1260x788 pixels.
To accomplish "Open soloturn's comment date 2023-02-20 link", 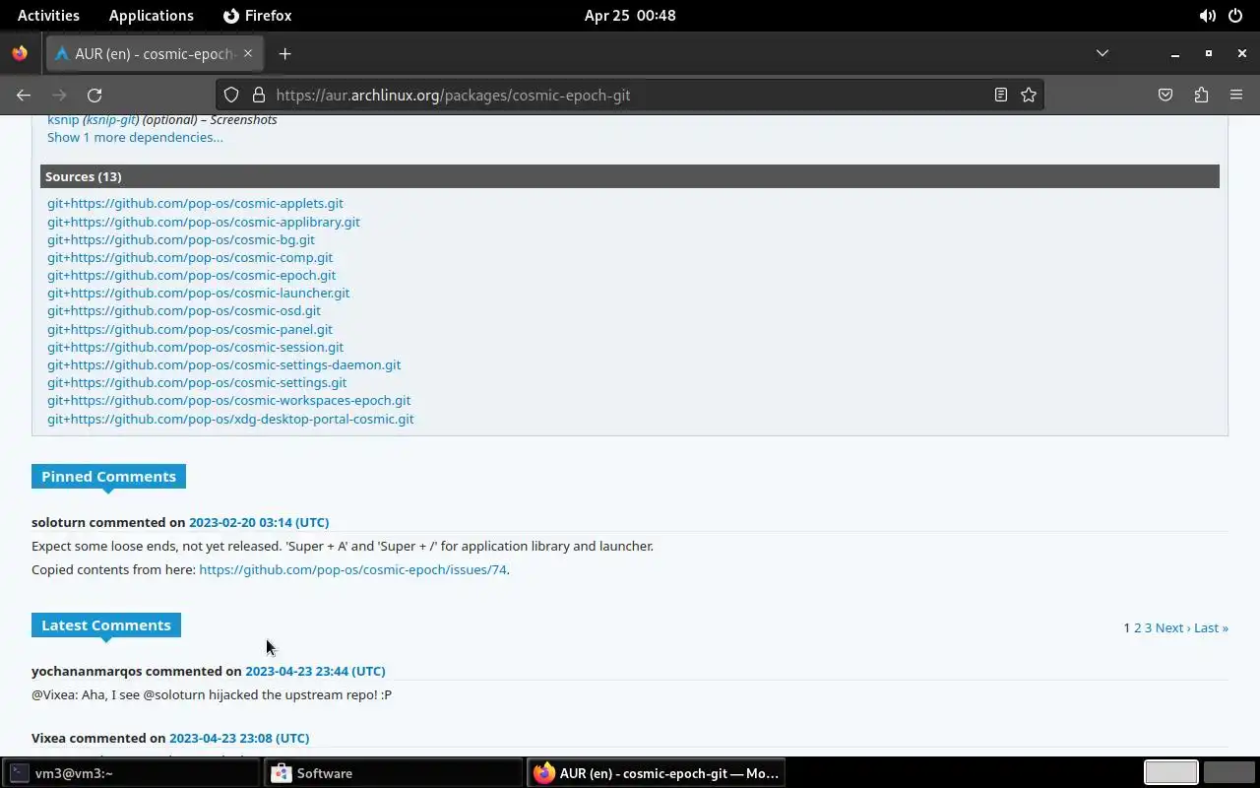I will (259, 522).
